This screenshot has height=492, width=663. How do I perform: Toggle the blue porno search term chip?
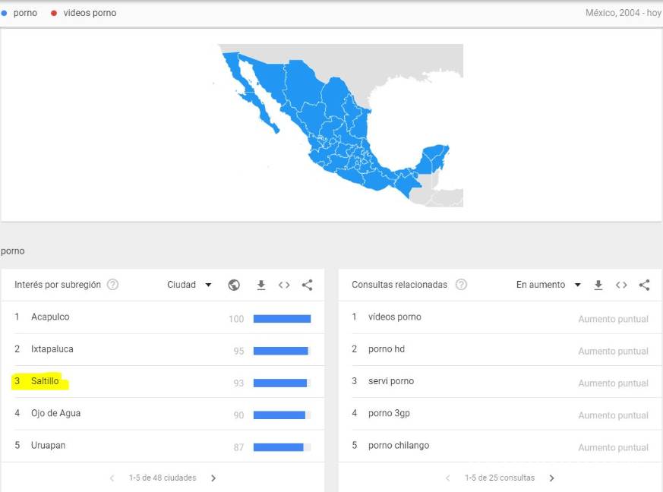[20, 12]
